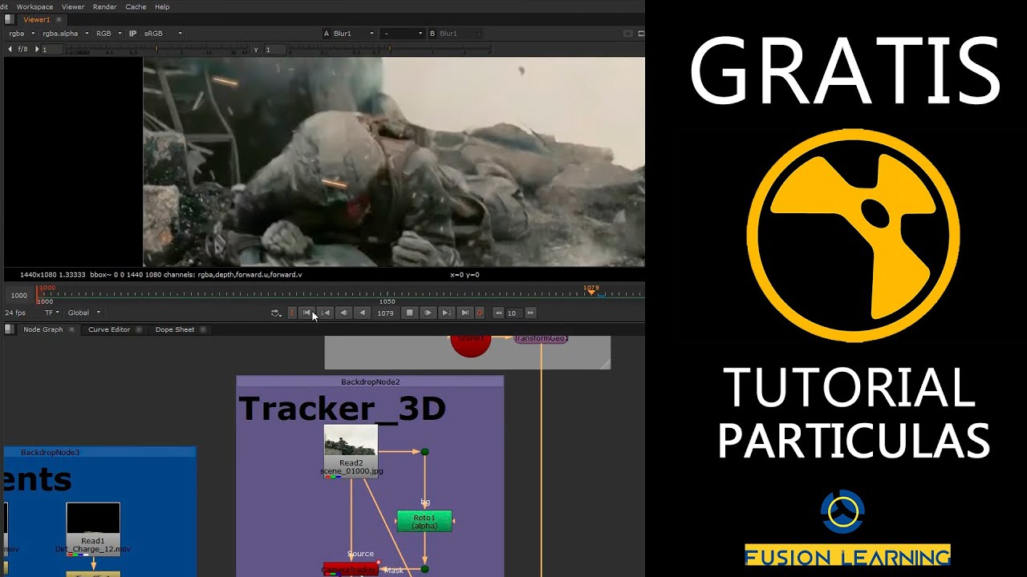Select the Node Graph tab
This screenshot has height=577, width=1027.
point(43,329)
